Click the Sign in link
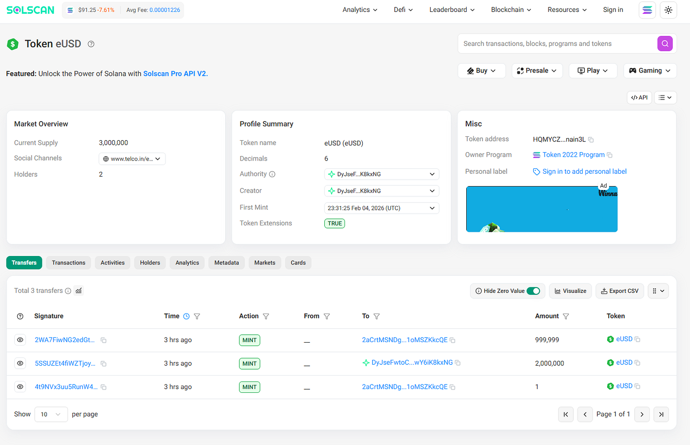The height and width of the screenshot is (445, 690). point(613,10)
